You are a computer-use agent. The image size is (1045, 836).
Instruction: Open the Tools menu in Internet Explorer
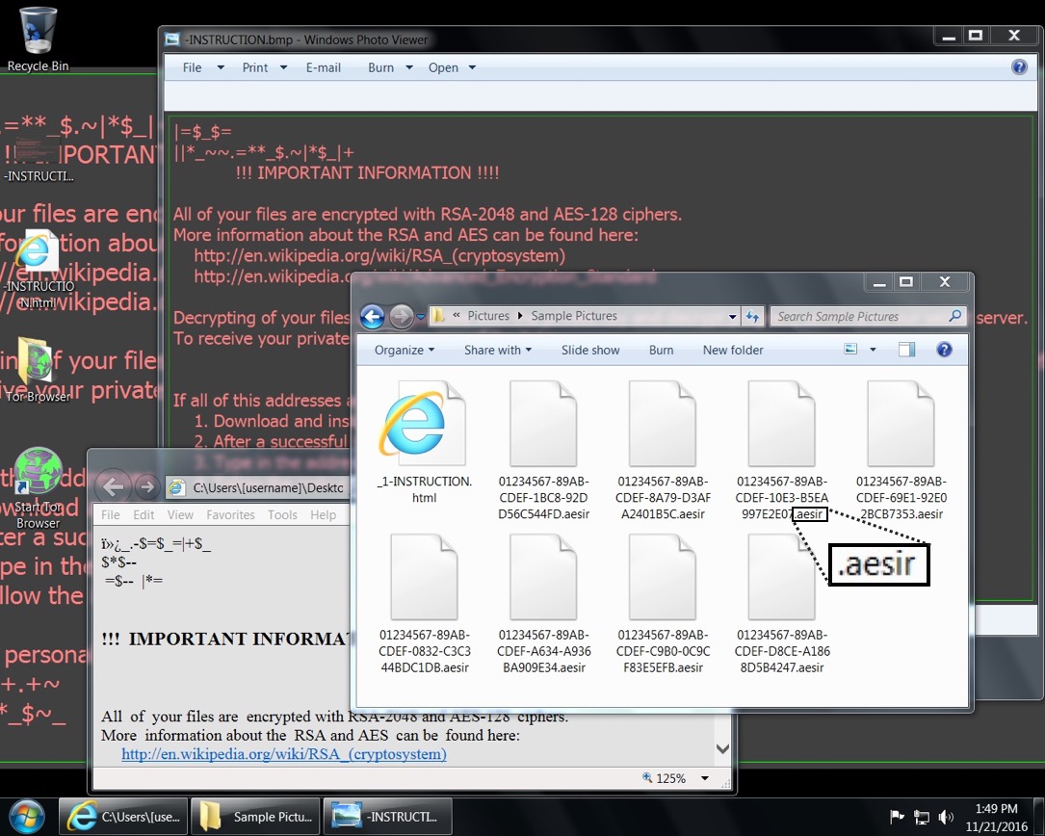pos(282,514)
